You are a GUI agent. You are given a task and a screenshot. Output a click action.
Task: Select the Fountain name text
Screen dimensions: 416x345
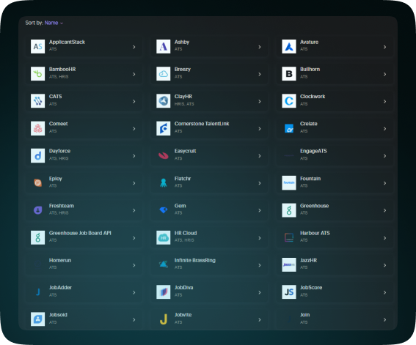coord(310,179)
